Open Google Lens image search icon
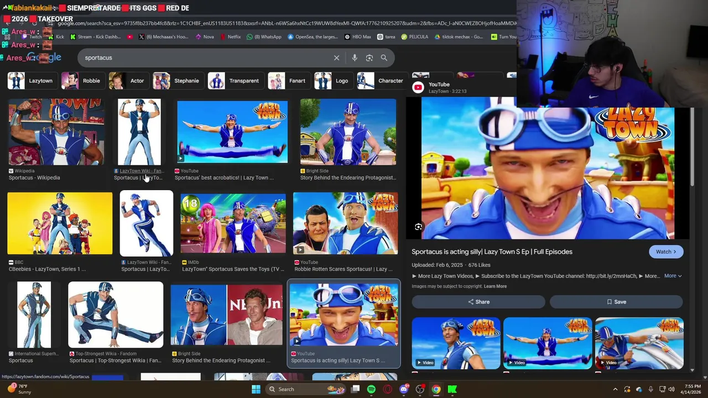 [369, 57]
